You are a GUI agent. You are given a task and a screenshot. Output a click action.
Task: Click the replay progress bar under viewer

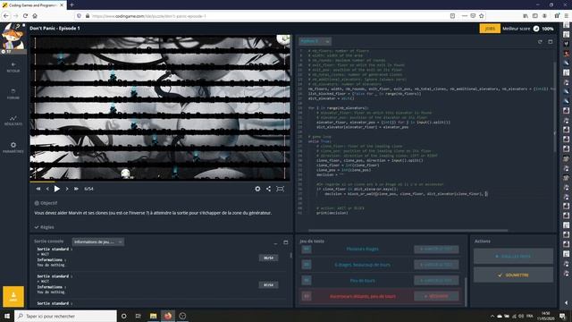160,182
